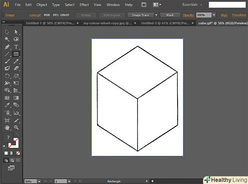248x184 pixels.
Task: Click the Mask button
Action: 170,15
